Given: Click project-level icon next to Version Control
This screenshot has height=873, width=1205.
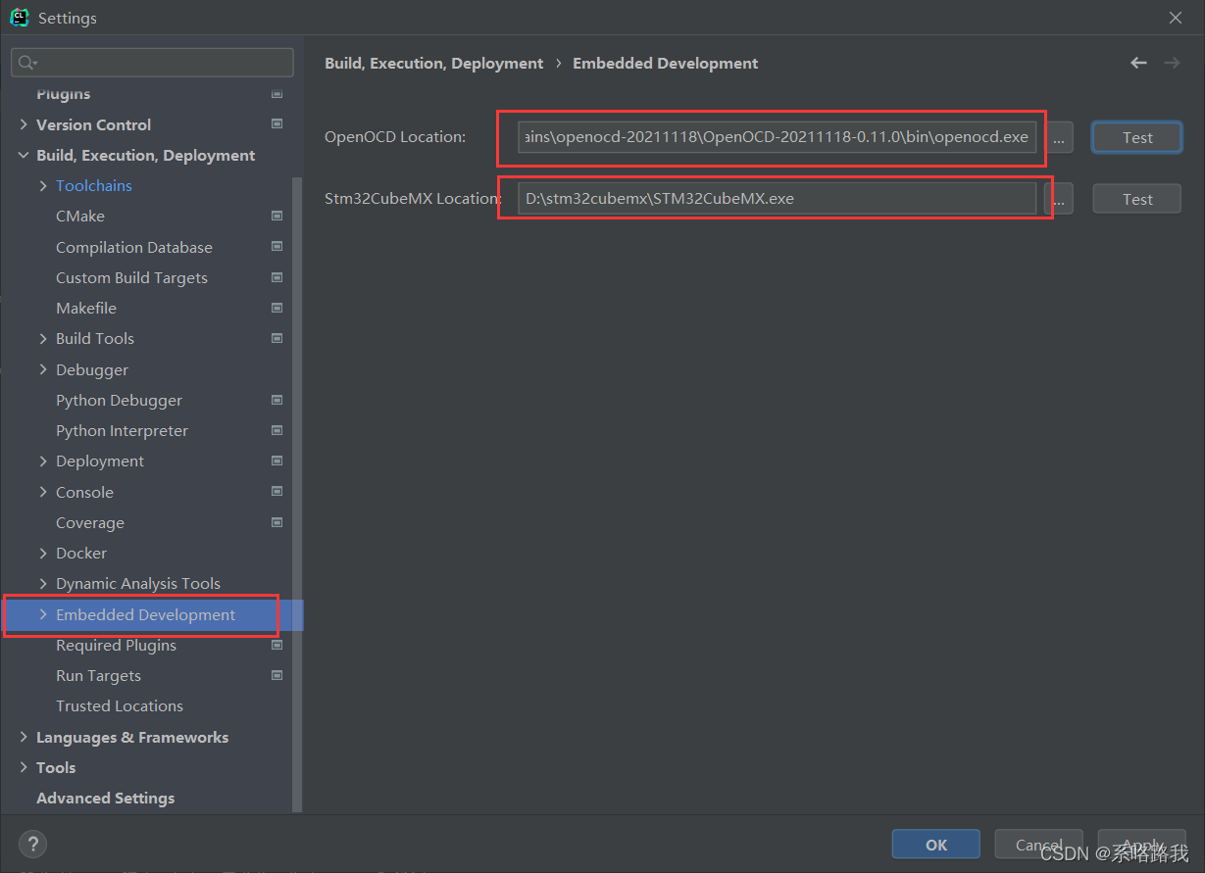Looking at the screenshot, I should point(276,124).
